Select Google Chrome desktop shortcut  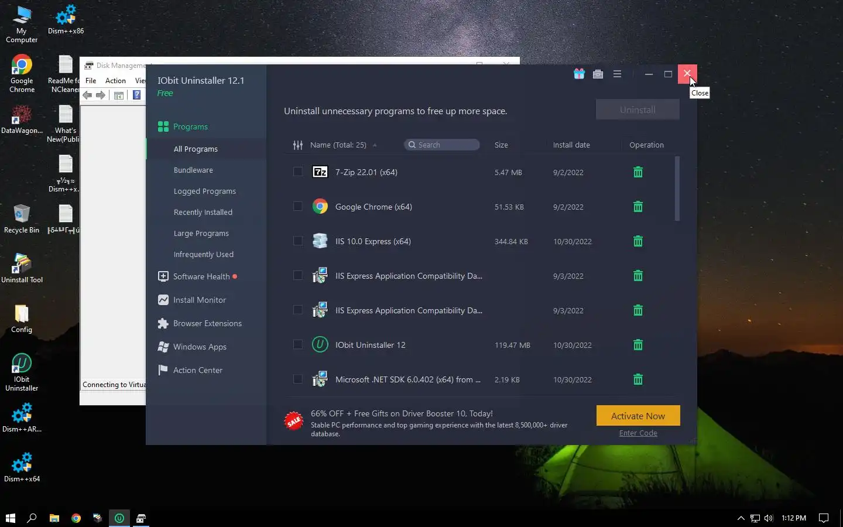[x=22, y=74]
